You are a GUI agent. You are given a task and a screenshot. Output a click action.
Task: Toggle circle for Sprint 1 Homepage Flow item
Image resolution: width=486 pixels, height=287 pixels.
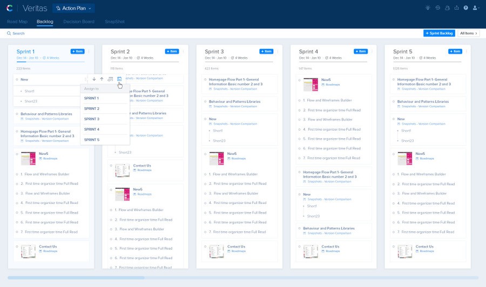[17, 131]
